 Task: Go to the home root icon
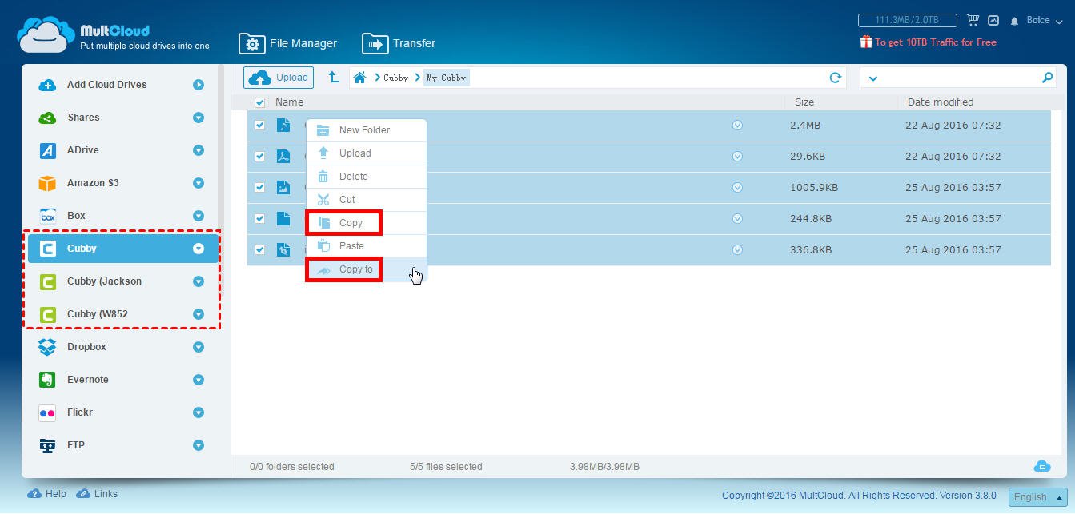360,78
